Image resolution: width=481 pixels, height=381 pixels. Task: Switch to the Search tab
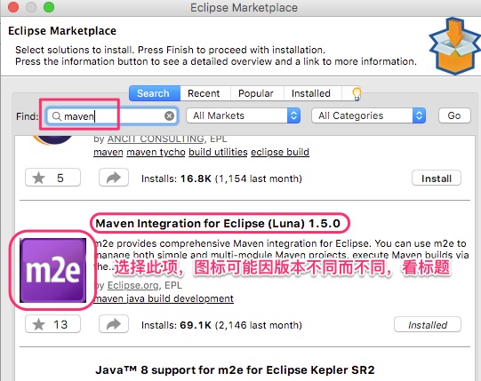pyautogui.click(x=155, y=93)
